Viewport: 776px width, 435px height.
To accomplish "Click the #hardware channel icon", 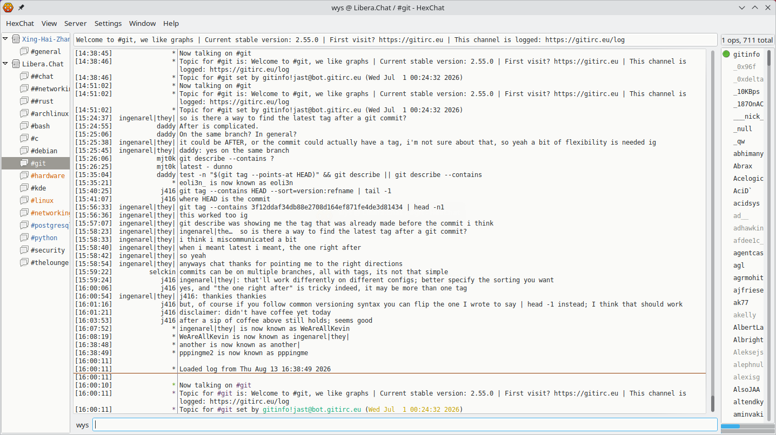I will coord(24,175).
